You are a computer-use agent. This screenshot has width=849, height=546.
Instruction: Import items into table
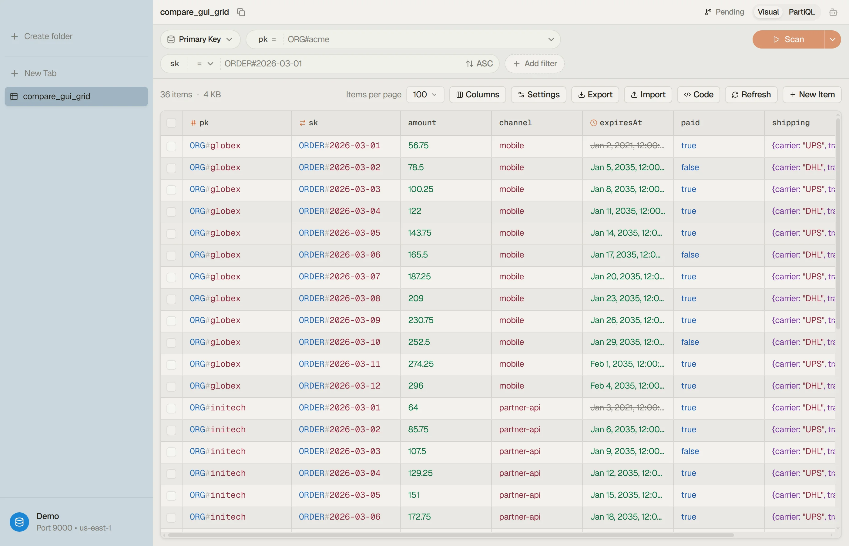tap(648, 95)
